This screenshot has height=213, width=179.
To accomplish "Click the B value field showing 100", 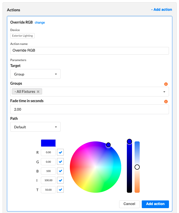I will 48,171.
